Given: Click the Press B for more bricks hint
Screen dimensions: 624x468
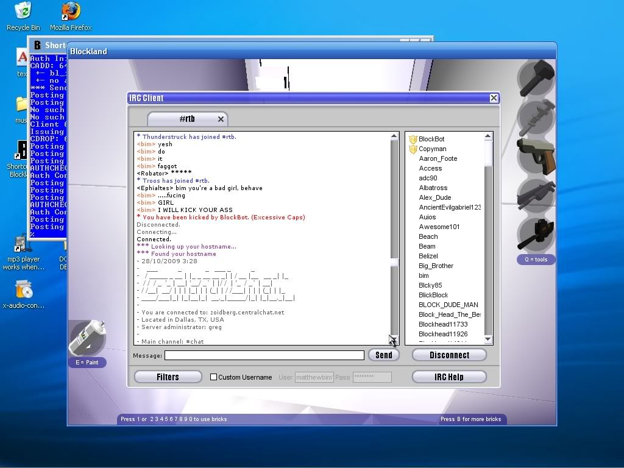Looking at the screenshot, I should click(x=470, y=419).
